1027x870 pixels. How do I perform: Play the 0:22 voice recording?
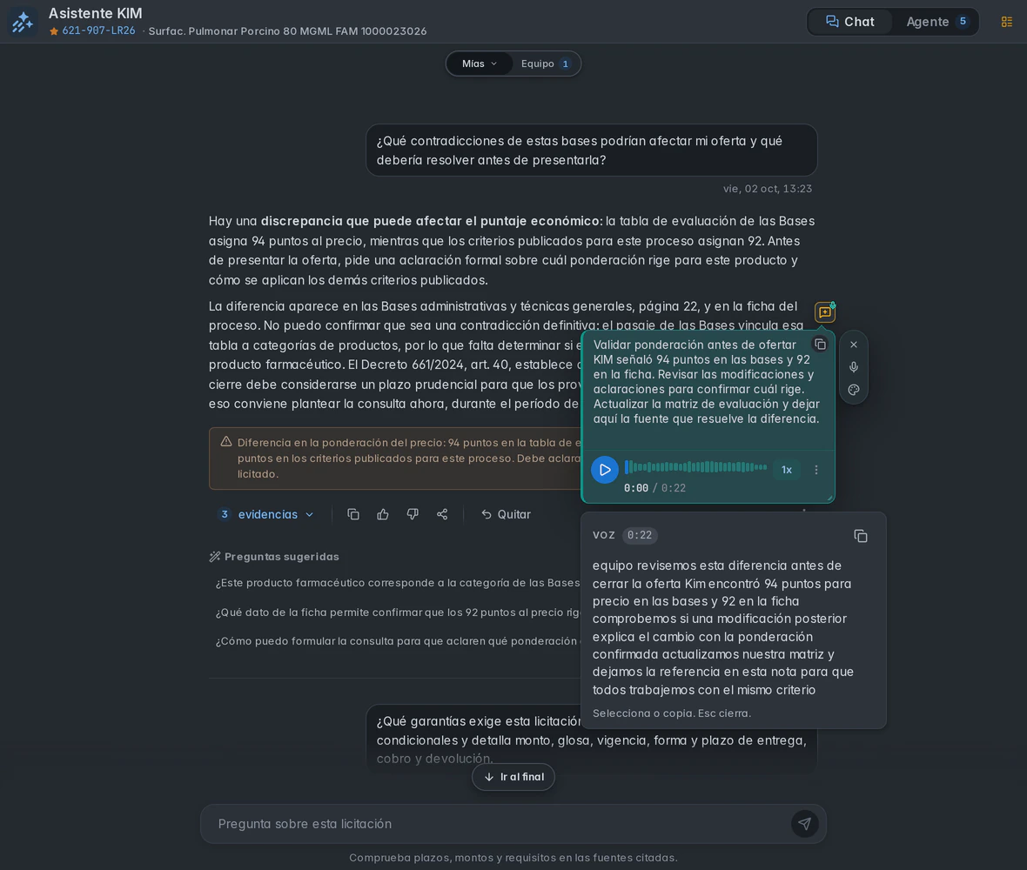605,470
